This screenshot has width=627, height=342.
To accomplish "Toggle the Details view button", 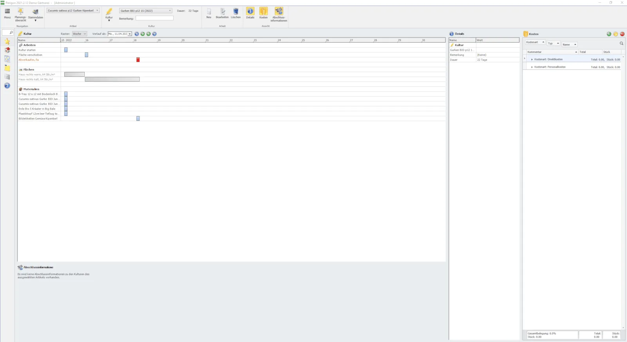I will tap(250, 13).
